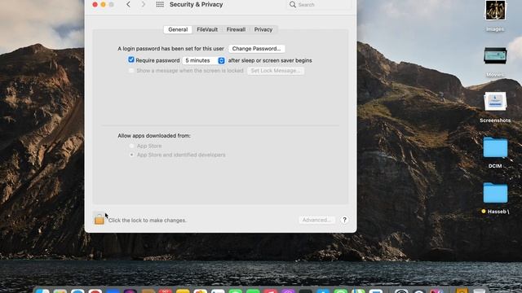Image resolution: width=522 pixels, height=293 pixels.
Task: Open the help question mark button
Action: [344, 220]
